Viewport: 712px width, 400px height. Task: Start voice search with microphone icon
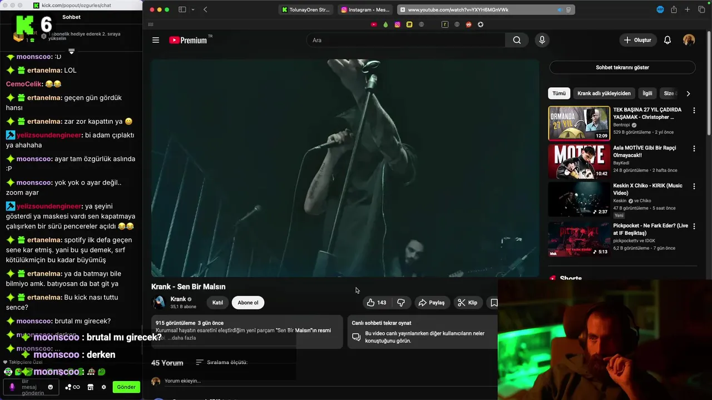[x=542, y=40]
